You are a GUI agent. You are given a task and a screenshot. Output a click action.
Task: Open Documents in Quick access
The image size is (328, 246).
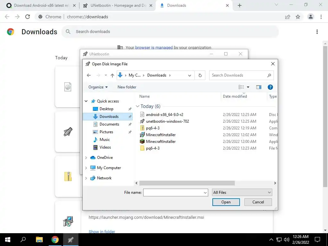(x=109, y=124)
